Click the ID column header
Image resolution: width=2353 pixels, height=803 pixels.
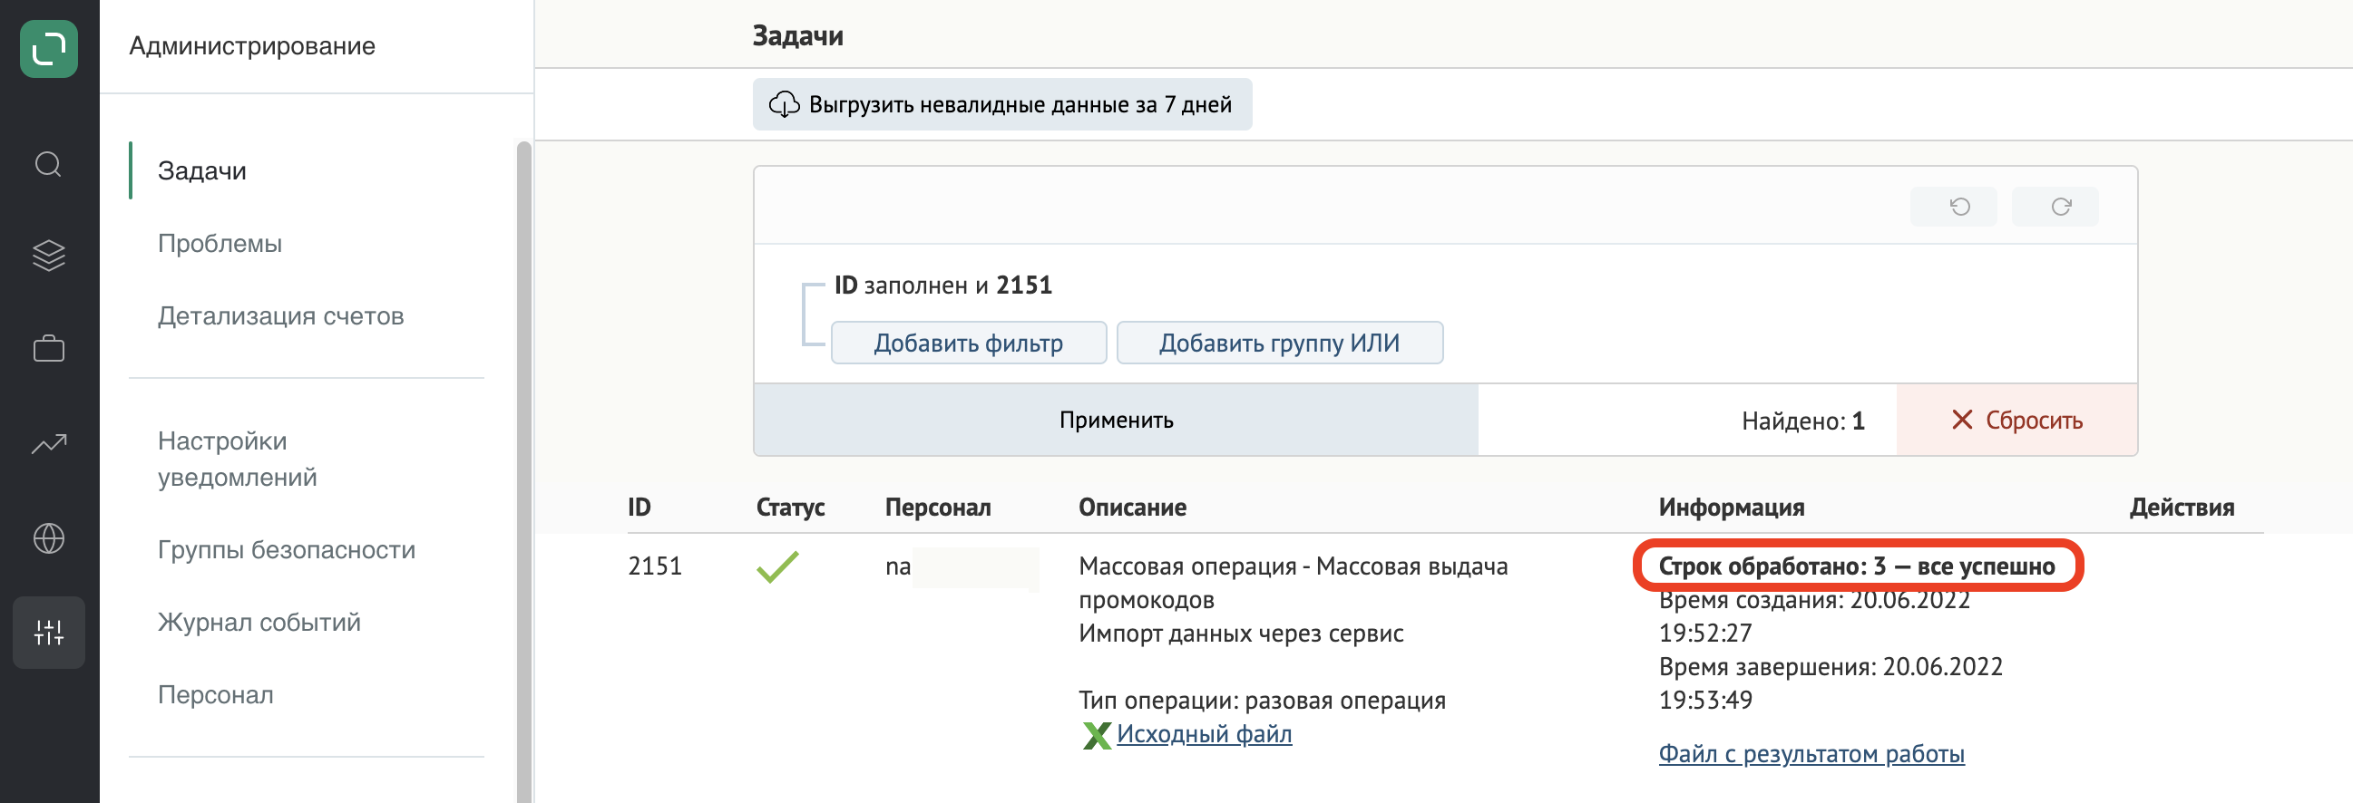[640, 508]
